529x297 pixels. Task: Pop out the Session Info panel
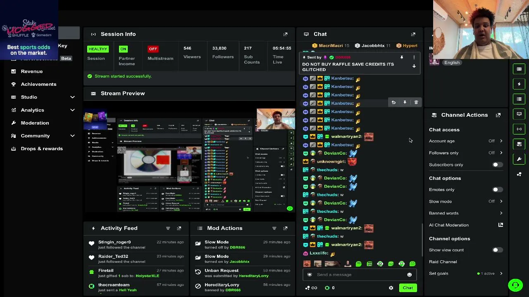click(x=285, y=34)
